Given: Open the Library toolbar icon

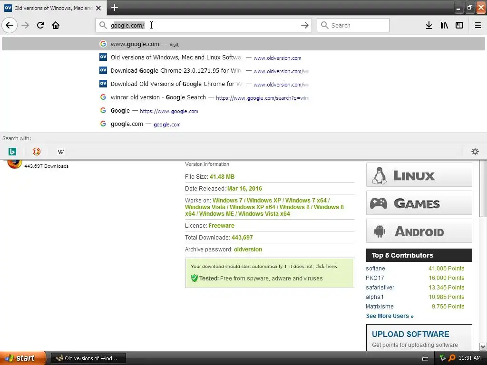Looking at the screenshot, I should (444, 25).
